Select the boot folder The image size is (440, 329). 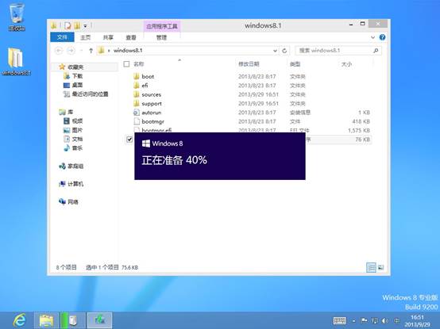pos(148,76)
